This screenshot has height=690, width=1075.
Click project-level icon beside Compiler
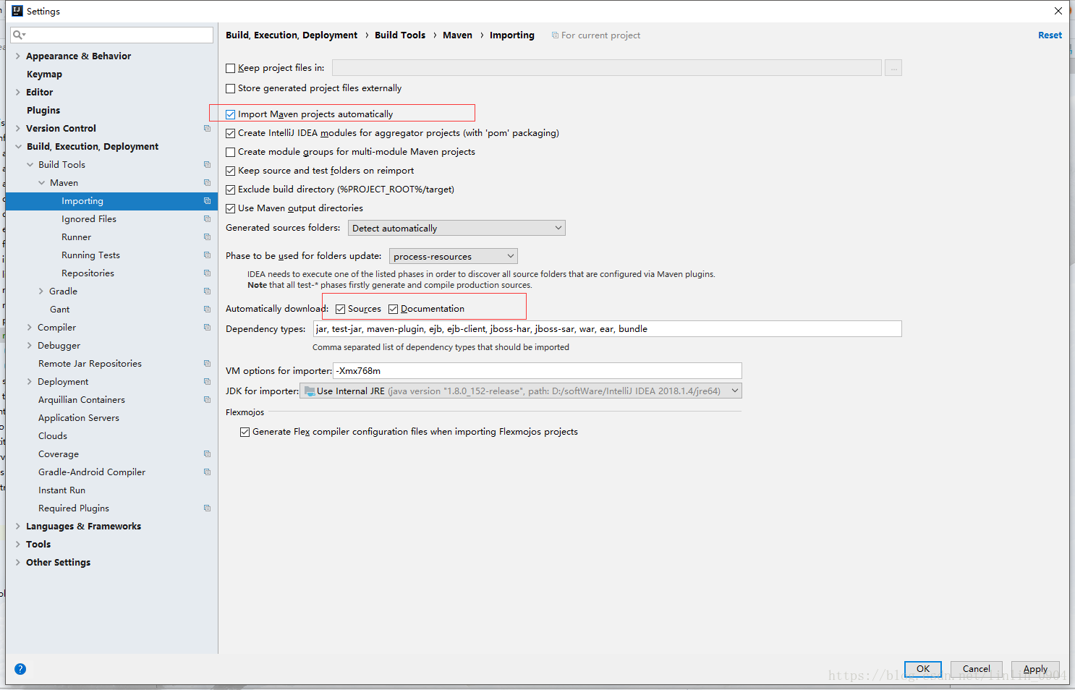[207, 328]
